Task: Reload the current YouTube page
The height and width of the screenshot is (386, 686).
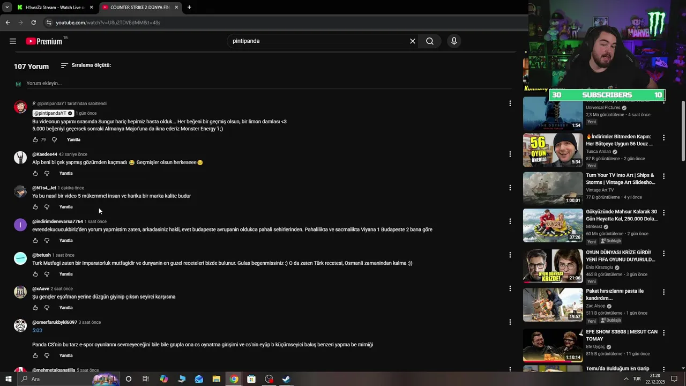Action: pyautogui.click(x=33, y=23)
